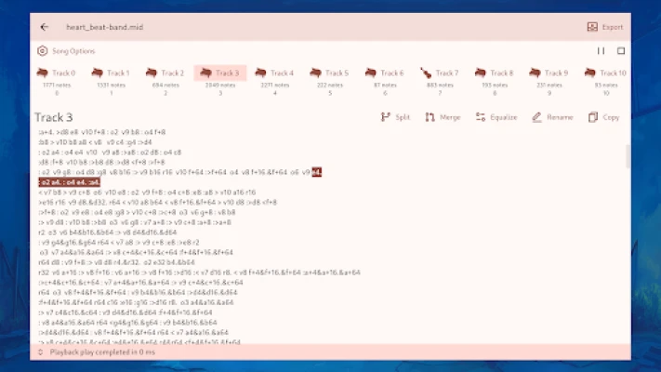661x372 pixels.
Task: Equalize the track volume
Action: [494, 117]
